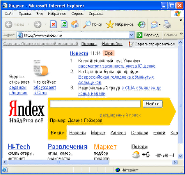Image resolution: width=185 pixels, height=175 pixels.
Task: Click the Windows flag logo in the menu bar
Action: pos(178,14)
